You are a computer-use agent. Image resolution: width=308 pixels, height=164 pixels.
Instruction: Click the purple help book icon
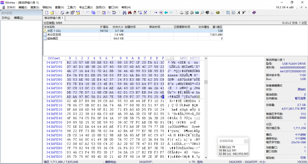pos(254,13)
